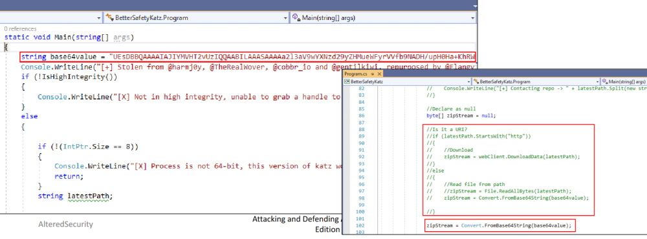Click the 'Process is not 64-bit' Console.WriteLine line
Image resolution: width=647 pixels, height=239 pixels.
click(198, 166)
